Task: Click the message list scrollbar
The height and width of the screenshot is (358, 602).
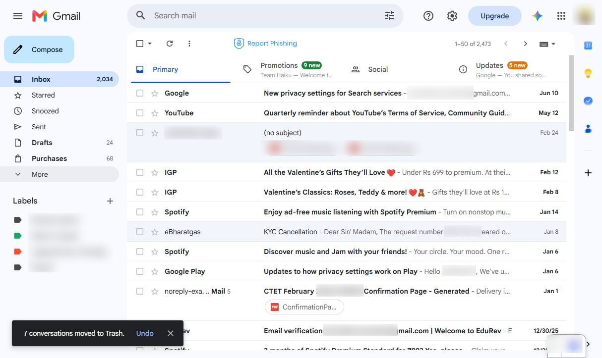Action: (571, 93)
